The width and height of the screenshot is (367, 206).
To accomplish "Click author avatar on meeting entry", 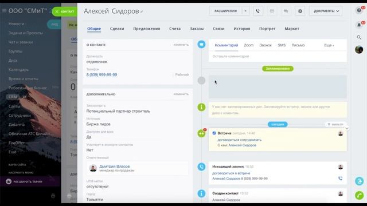I will click(341, 133).
